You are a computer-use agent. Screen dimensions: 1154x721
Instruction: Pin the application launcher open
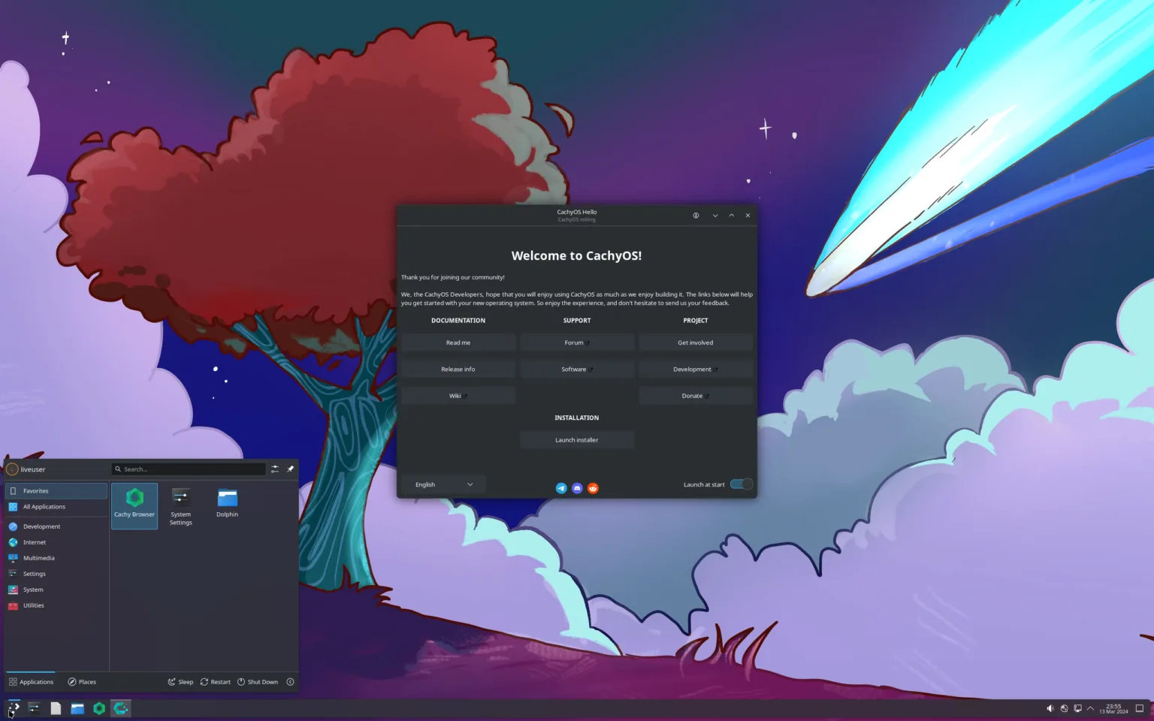click(x=291, y=469)
